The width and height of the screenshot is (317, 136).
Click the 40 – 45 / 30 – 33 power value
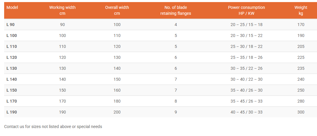click(246, 112)
